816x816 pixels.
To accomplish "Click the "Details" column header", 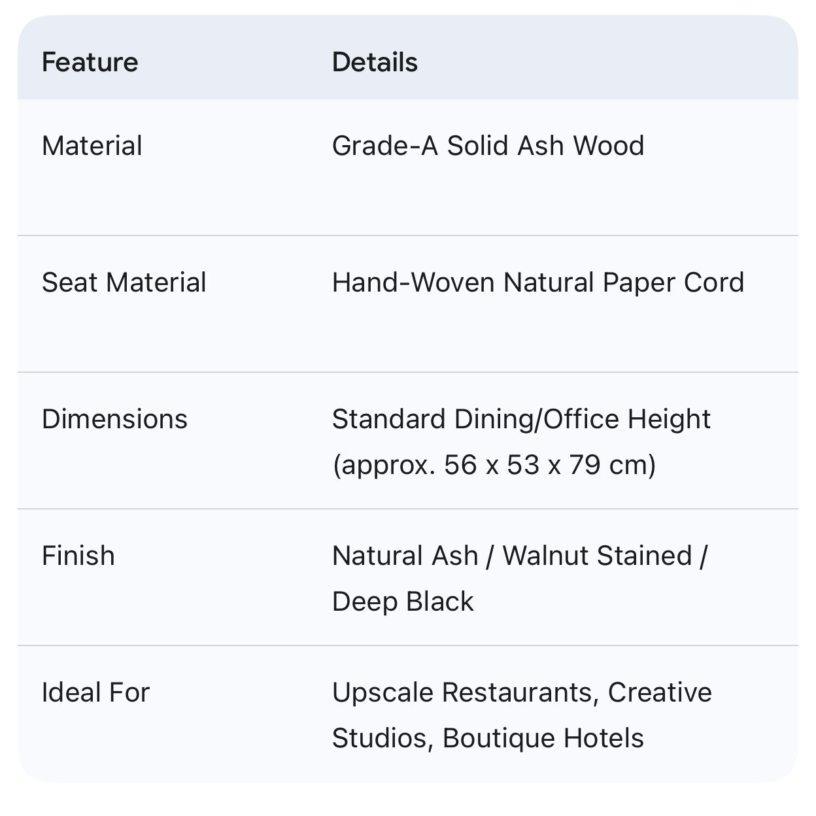I will (x=375, y=63).
